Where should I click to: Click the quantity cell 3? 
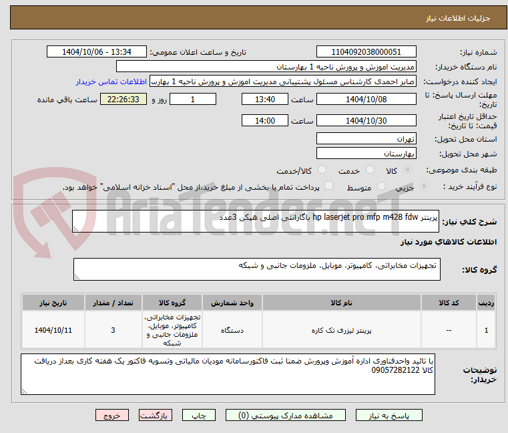point(113,330)
